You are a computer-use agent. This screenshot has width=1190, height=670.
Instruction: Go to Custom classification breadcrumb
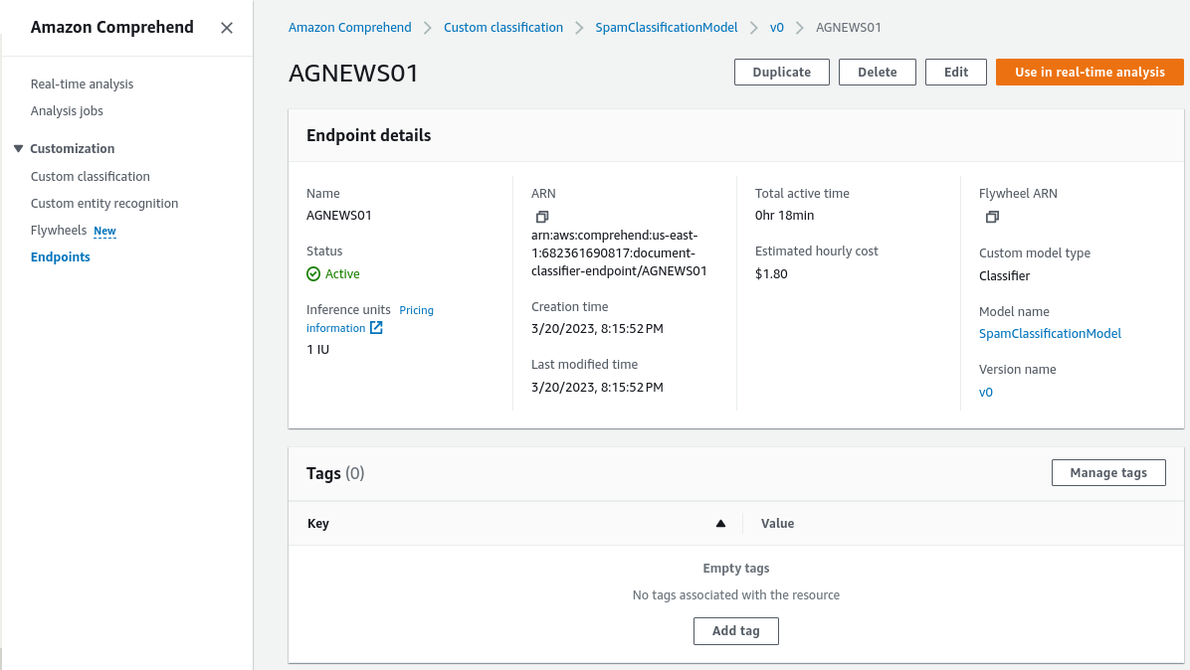[x=503, y=27]
